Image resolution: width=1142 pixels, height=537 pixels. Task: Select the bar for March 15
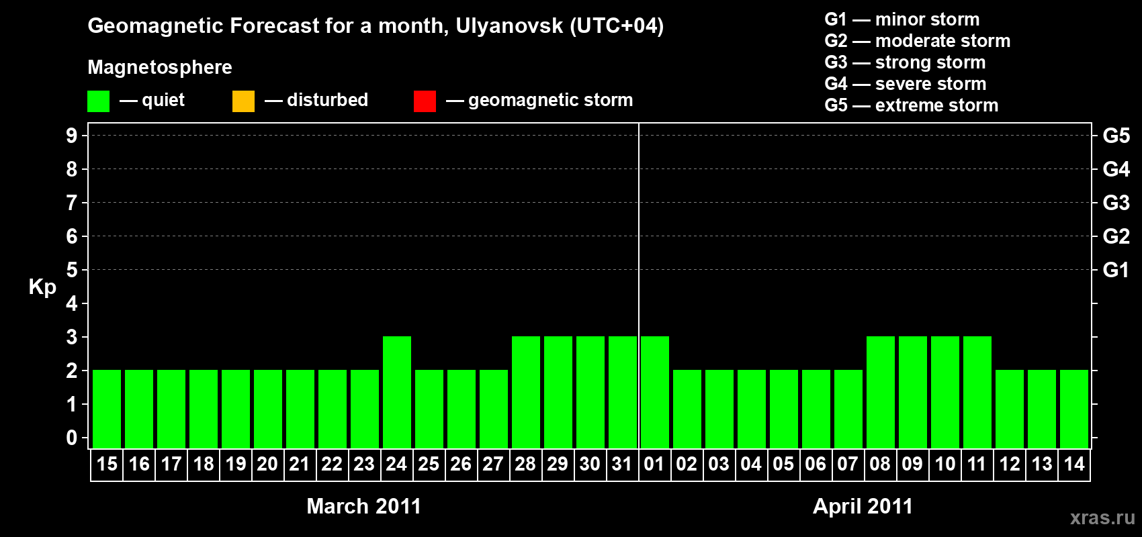(107, 409)
